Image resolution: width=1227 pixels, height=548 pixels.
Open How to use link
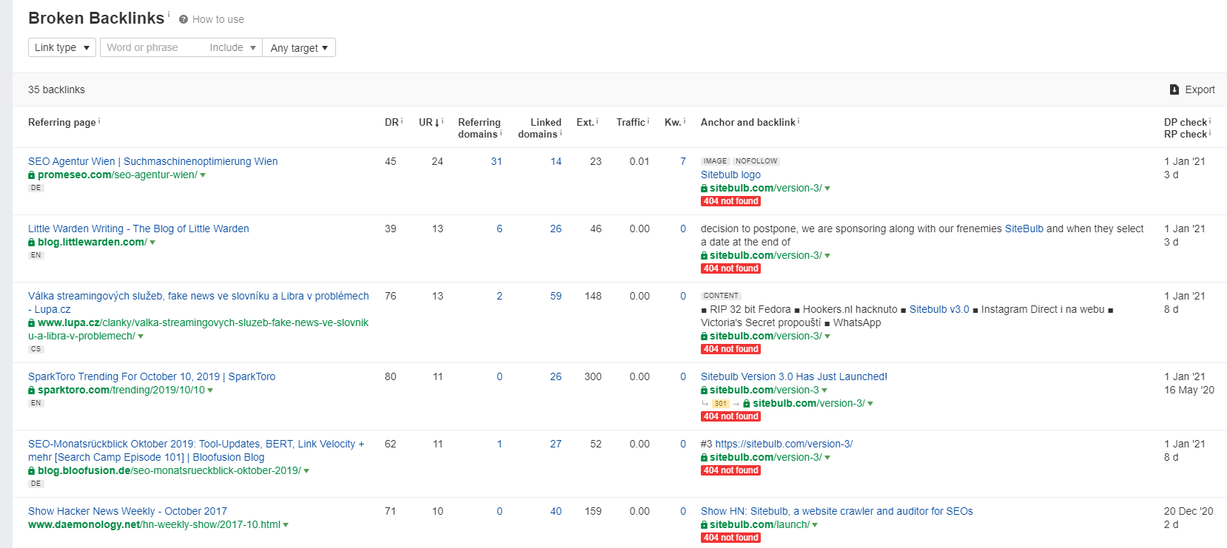pyautogui.click(x=218, y=19)
